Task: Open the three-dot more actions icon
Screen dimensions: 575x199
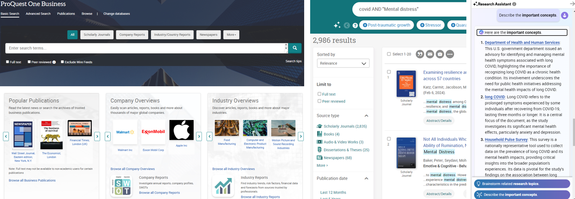Action: point(450,54)
